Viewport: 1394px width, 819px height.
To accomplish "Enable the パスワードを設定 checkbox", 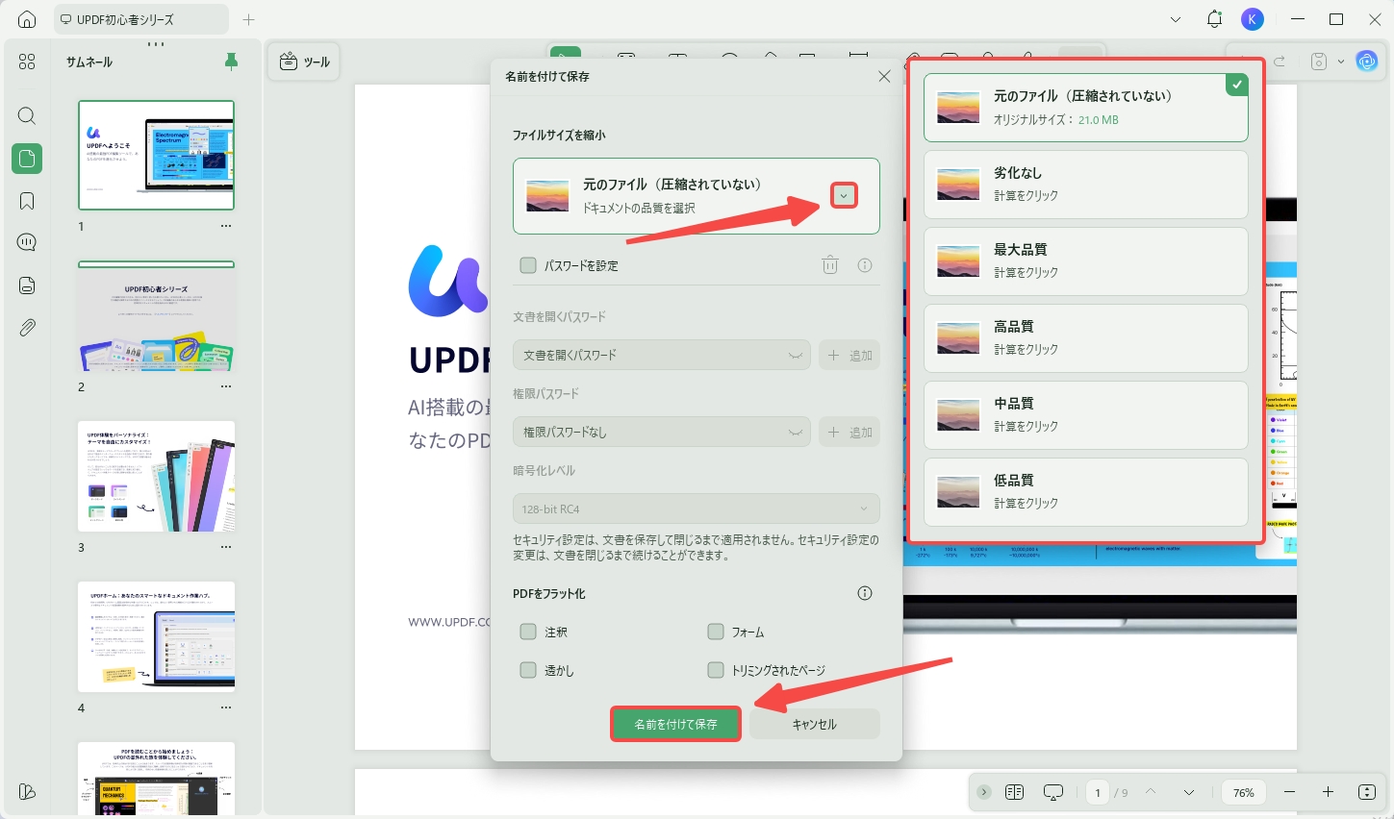I will (528, 265).
